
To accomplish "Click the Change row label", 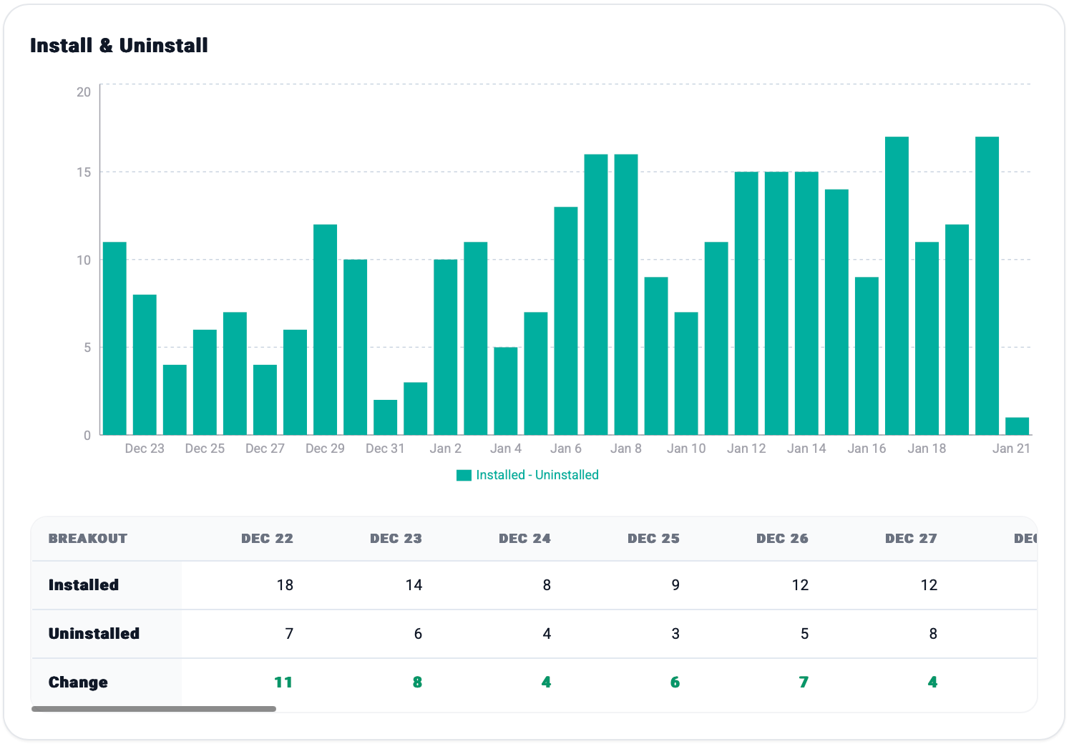I will coord(78,682).
